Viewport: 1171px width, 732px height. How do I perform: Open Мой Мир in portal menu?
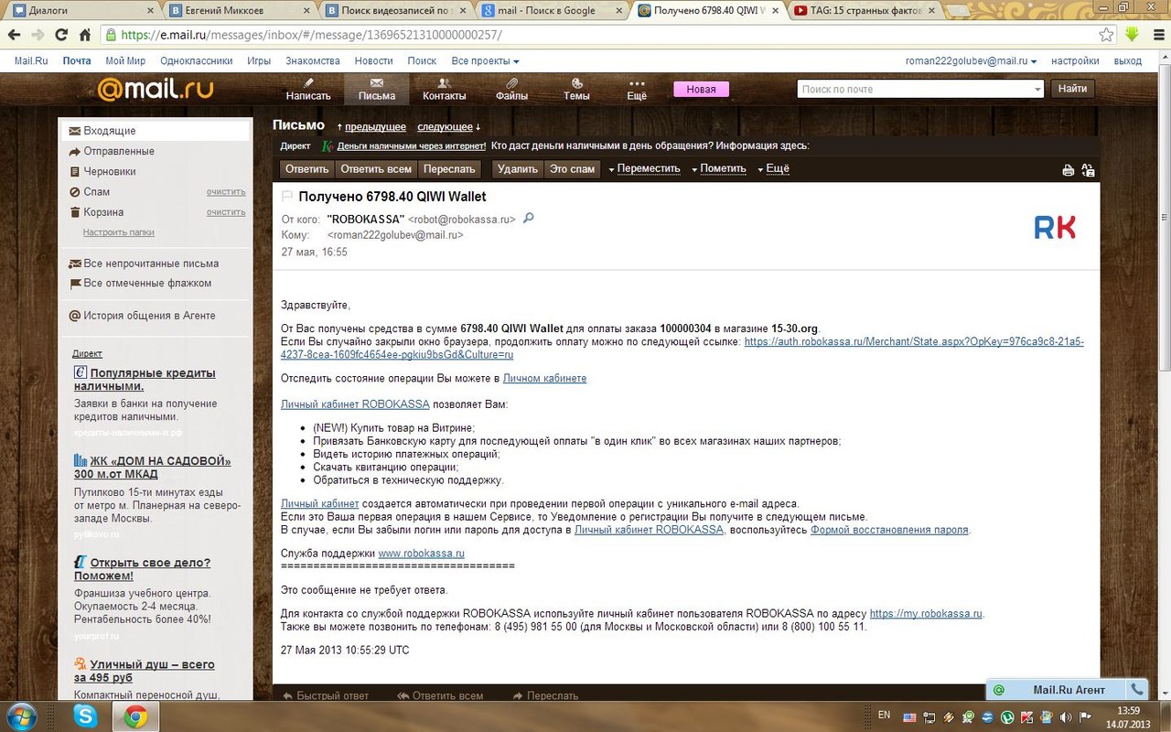(x=125, y=61)
